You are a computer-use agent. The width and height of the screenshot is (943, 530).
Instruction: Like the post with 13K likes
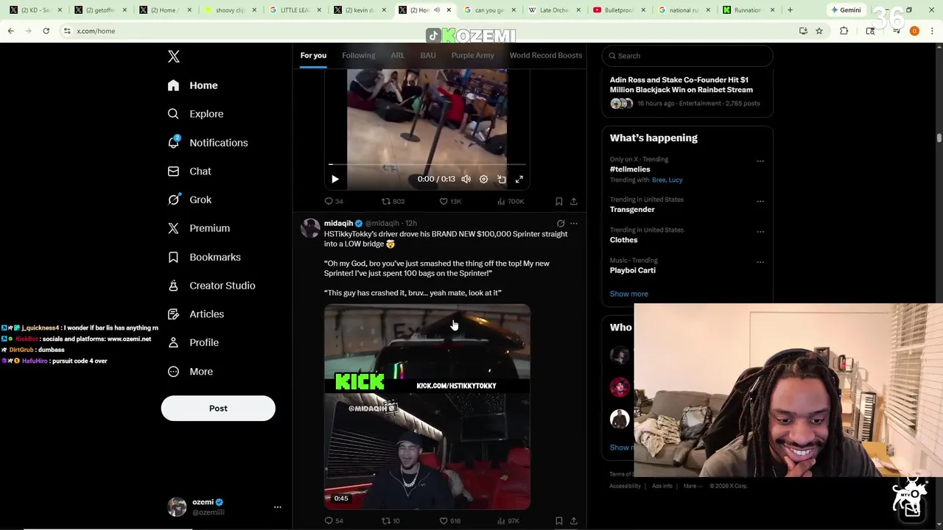coord(450,201)
